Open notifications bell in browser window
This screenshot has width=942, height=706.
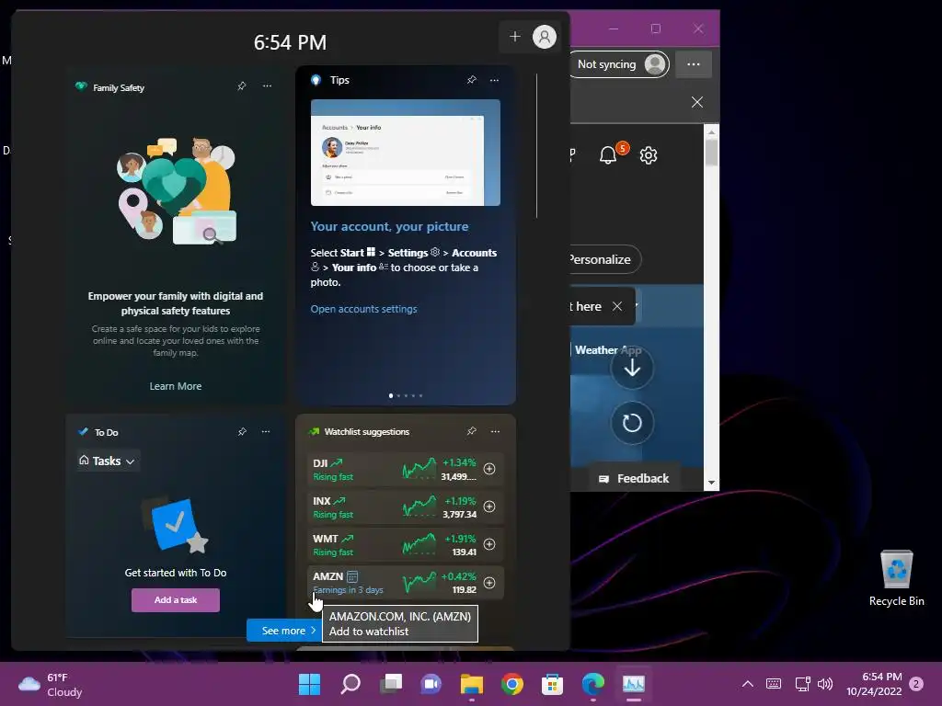[609, 154]
